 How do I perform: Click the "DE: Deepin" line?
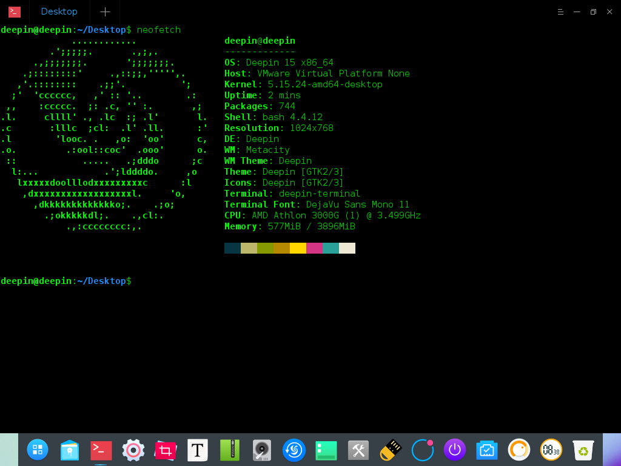point(252,139)
